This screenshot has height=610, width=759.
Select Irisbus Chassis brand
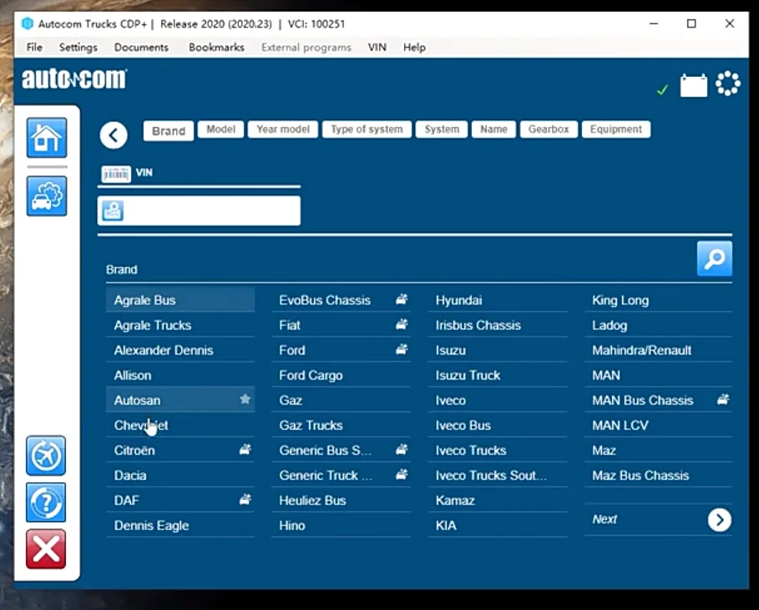[498, 325]
